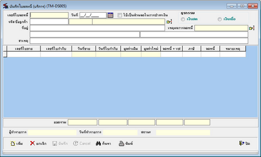Click the first row cell under เลขที่ใบกำกับ
The width and height of the screenshot is (261, 157).
56,54
